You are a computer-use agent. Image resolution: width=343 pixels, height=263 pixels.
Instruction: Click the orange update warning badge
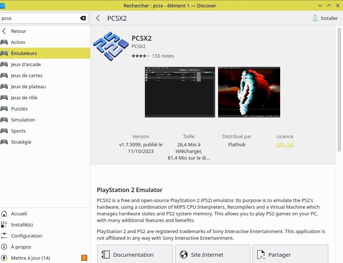tap(84, 258)
